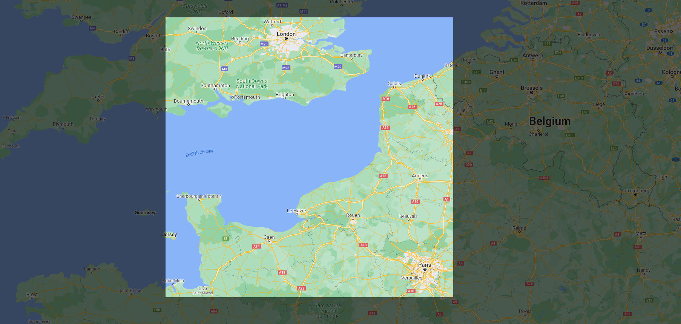Click the Amiens city label
The height and width of the screenshot is (324, 681).
[x=420, y=175]
